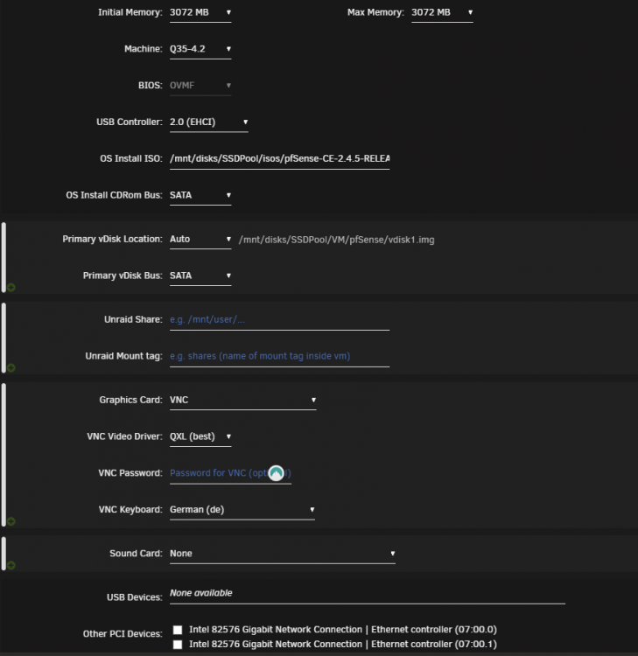Enable Intel 82576 Ethernet controller 07:00.1
Viewport: 638px width, 656px height.
pos(178,645)
